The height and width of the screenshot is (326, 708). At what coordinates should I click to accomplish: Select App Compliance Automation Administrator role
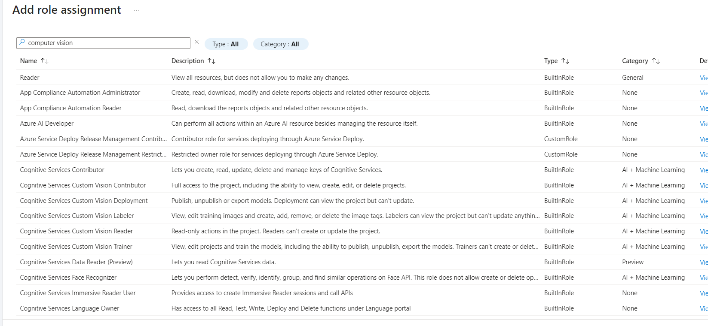[x=362, y=93]
